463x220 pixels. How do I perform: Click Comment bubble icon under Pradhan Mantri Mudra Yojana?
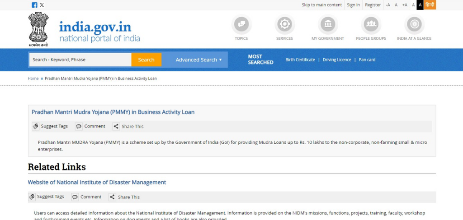[79, 126]
